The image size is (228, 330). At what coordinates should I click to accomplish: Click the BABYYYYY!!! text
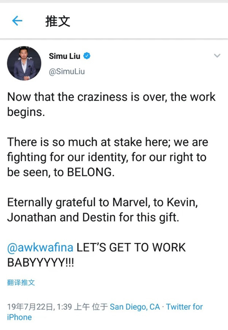(40, 263)
